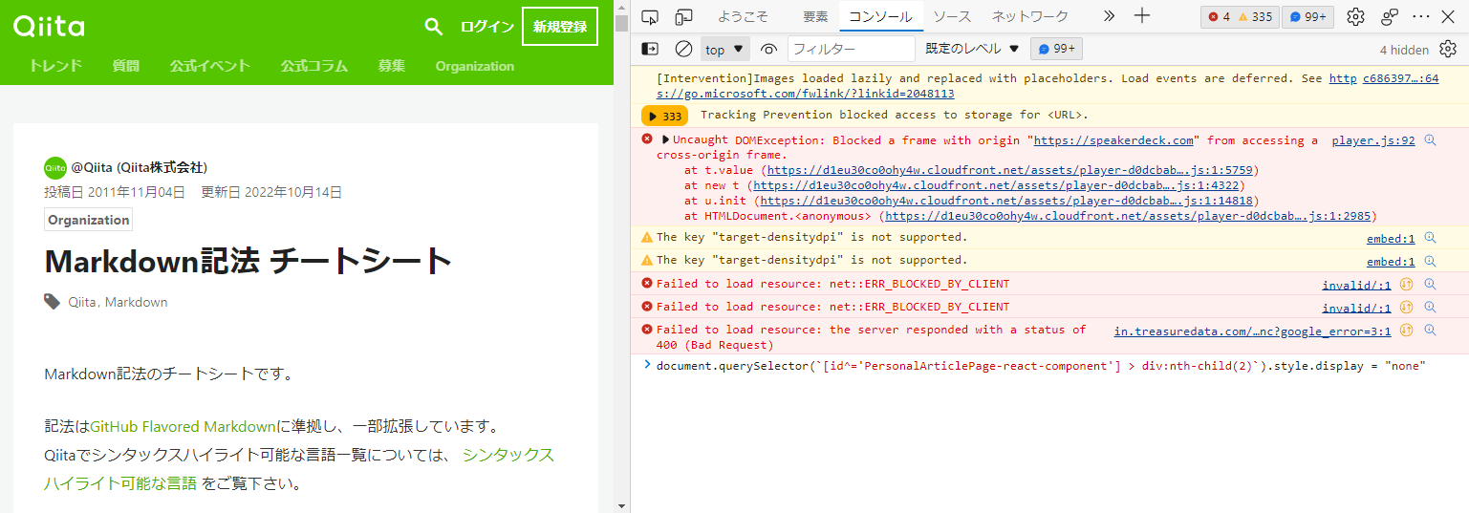The image size is (1469, 513).
Task: Click the 新規登録 button
Action: (560, 27)
